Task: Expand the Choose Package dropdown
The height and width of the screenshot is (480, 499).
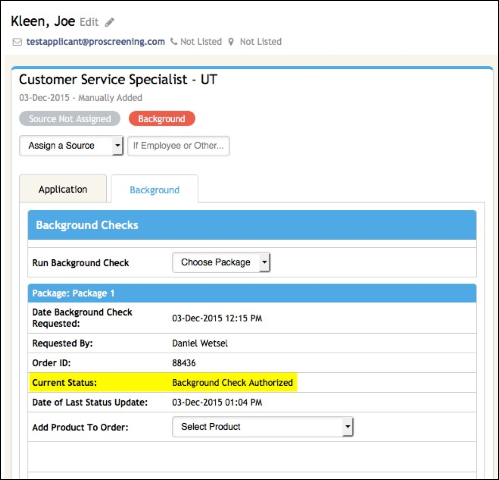Action: click(221, 262)
